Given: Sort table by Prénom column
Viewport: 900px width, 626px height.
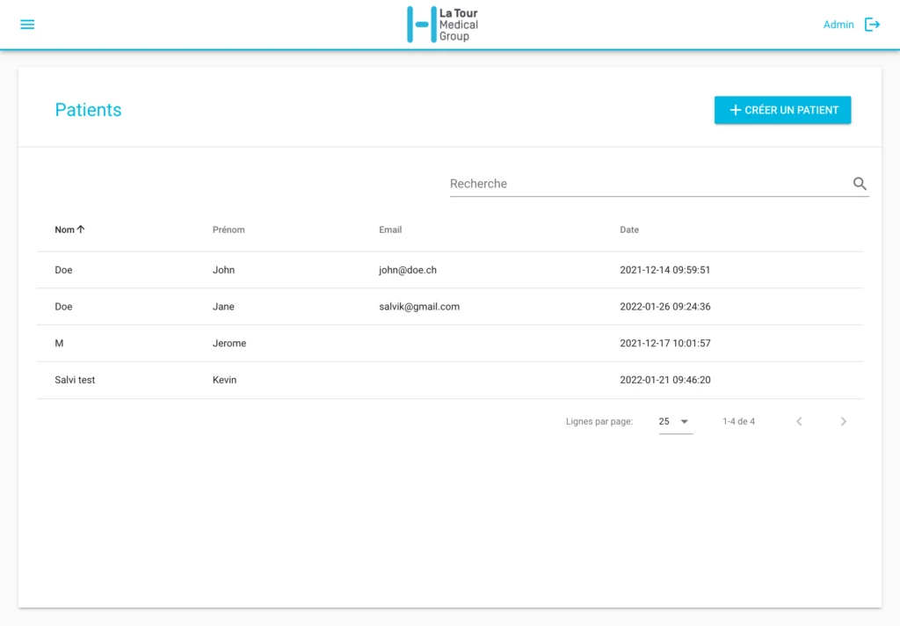Looking at the screenshot, I should (229, 229).
